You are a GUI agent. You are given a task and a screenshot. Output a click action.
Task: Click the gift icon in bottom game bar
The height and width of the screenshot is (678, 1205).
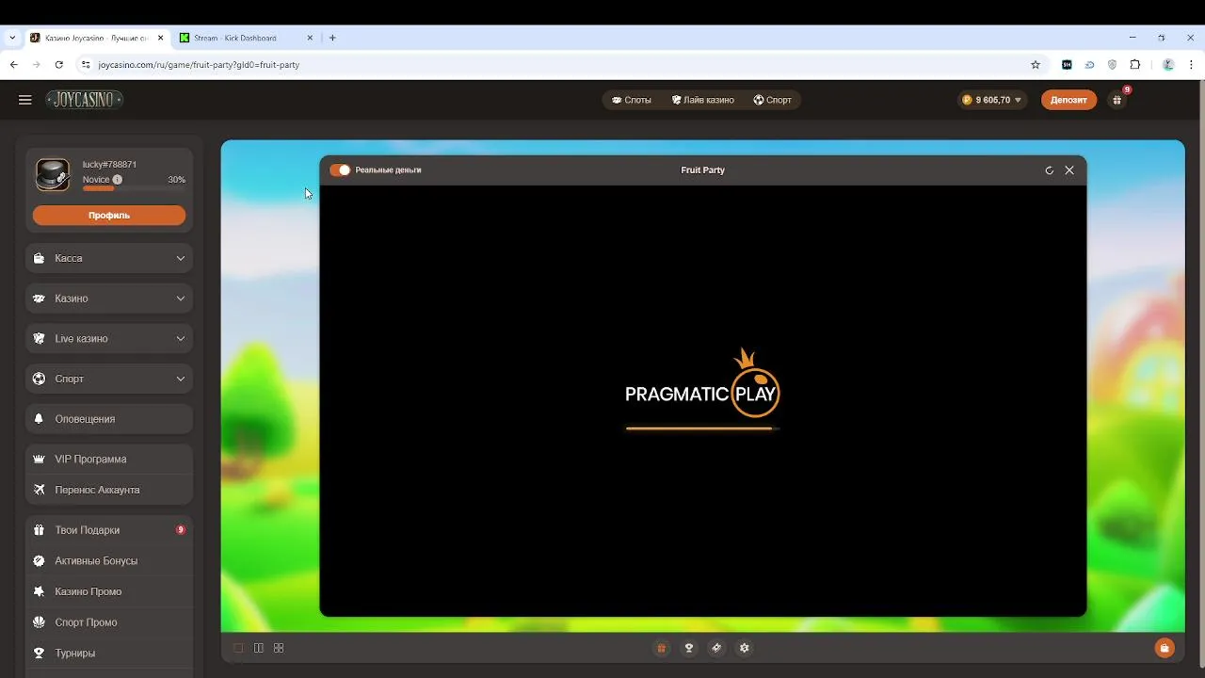click(662, 648)
